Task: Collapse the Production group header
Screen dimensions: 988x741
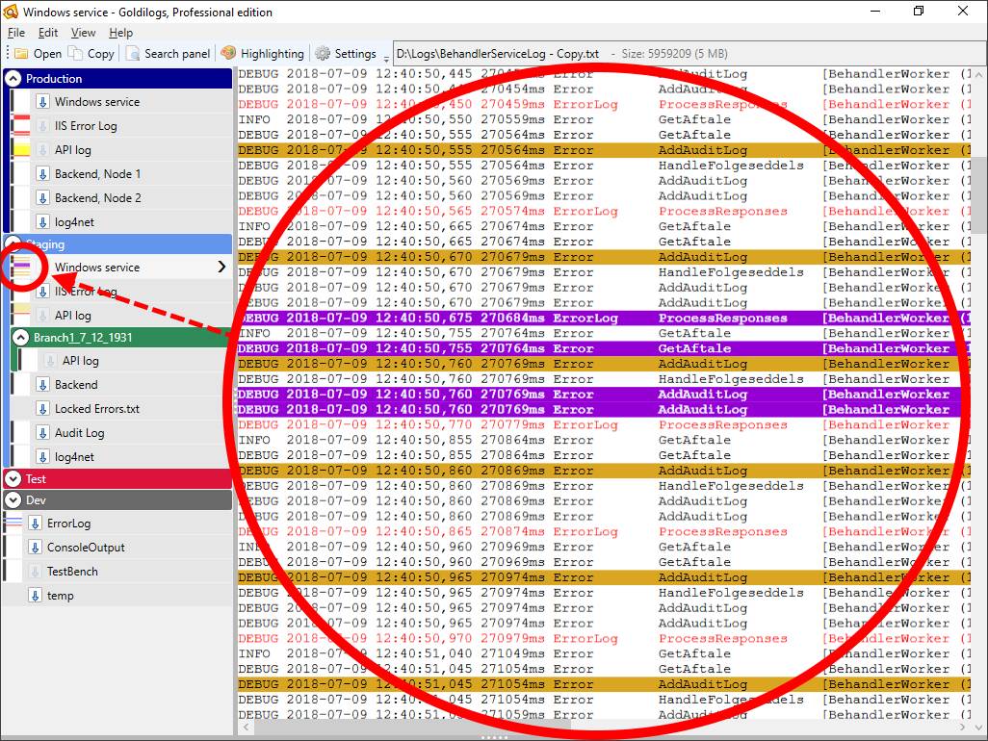Action: pyautogui.click(x=12, y=78)
